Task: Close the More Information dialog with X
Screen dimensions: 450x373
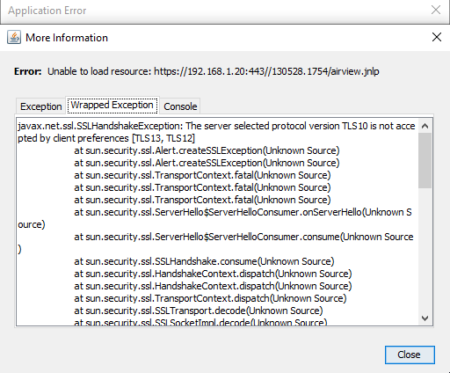Action: point(436,37)
